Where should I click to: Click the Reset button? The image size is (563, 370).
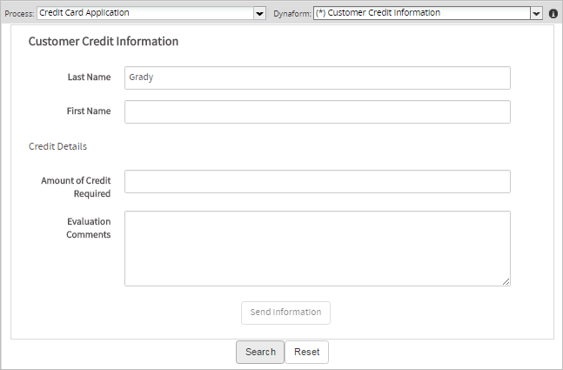coord(306,352)
